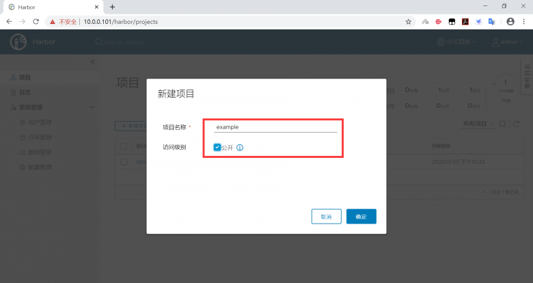Viewport: 533px width, 283px height.
Task: Close the Harbor browser tab
Action: tap(96, 7)
